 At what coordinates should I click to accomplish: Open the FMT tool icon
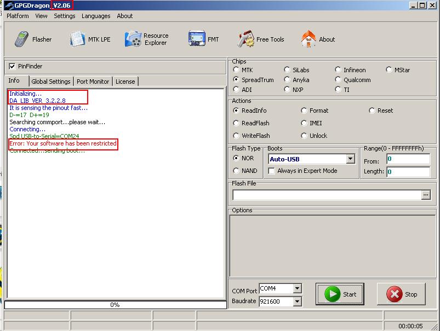pyautogui.click(x=197, y=38)
